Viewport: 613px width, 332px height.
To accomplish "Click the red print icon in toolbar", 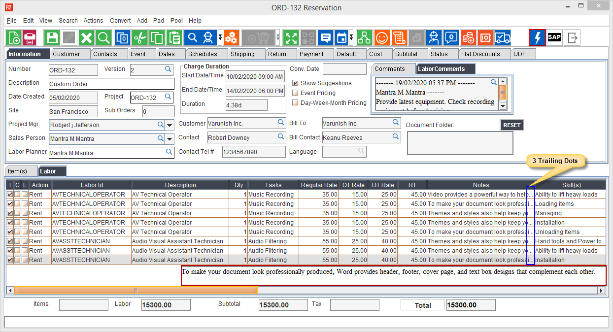I will 30,38.
